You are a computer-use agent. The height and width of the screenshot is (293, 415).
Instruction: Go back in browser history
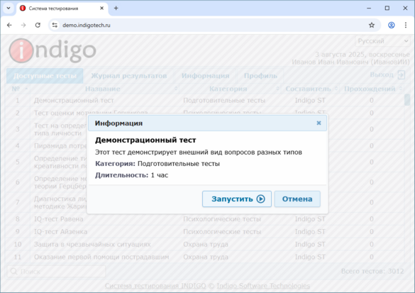click(x=9, y=25)
